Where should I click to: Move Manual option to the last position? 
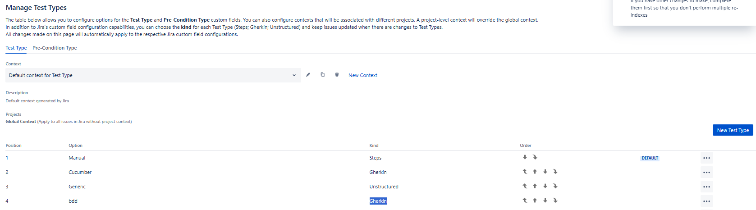(x=535, y=157)
